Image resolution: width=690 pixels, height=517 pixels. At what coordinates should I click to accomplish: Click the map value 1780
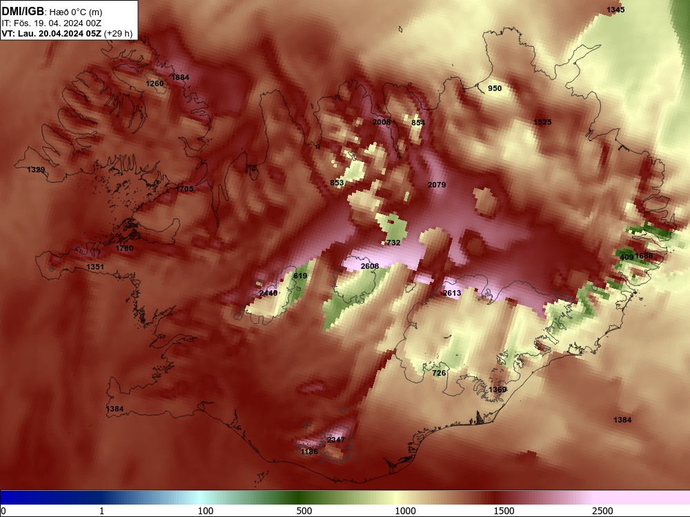[124, 248]
